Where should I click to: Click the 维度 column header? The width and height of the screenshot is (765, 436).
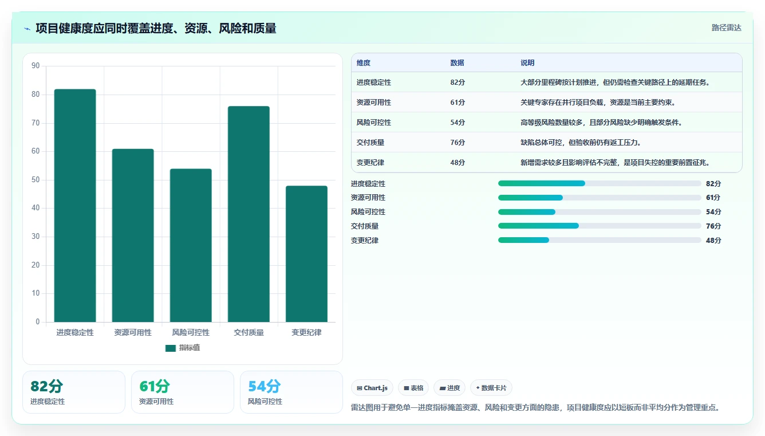(x=364, y=63)
